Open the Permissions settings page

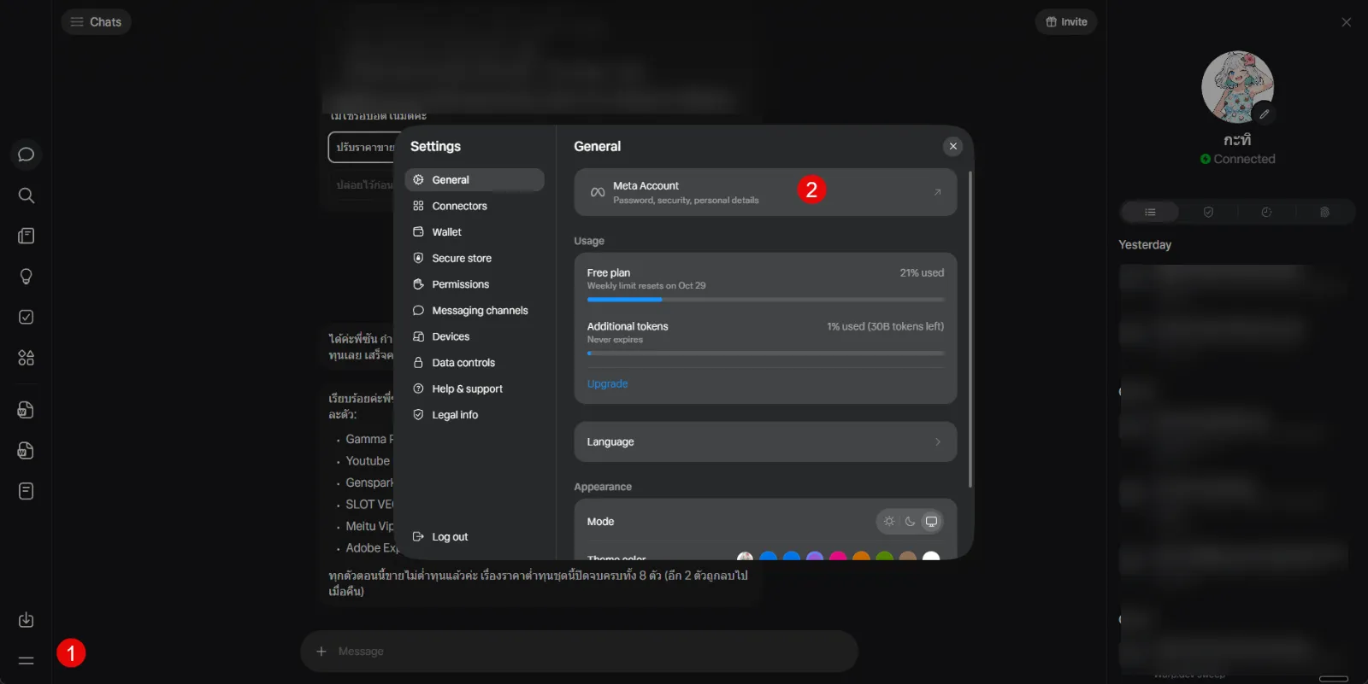coord(475,284)
